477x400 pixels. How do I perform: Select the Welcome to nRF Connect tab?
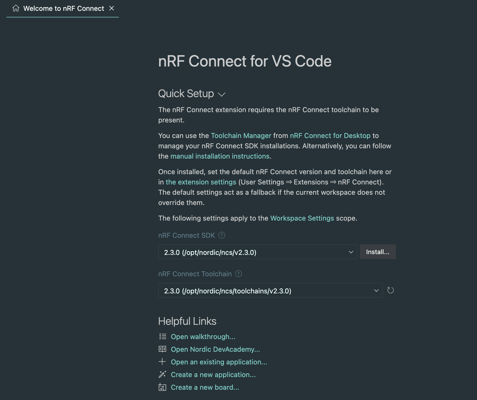63,8
